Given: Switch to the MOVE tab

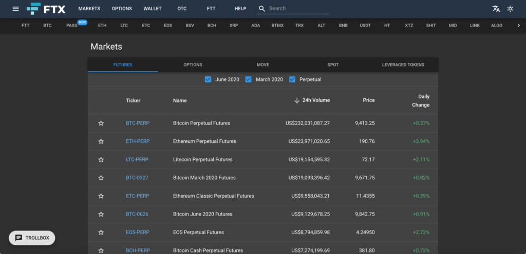Looking at the screenshot, I should (263, 65).
